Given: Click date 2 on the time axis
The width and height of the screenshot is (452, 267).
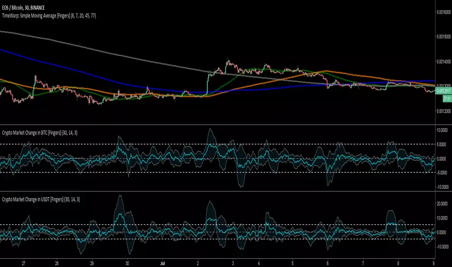Looking at the screenshot, I should (x=198, y=263).
